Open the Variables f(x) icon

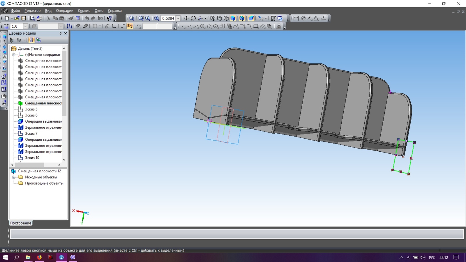point(100,18)
